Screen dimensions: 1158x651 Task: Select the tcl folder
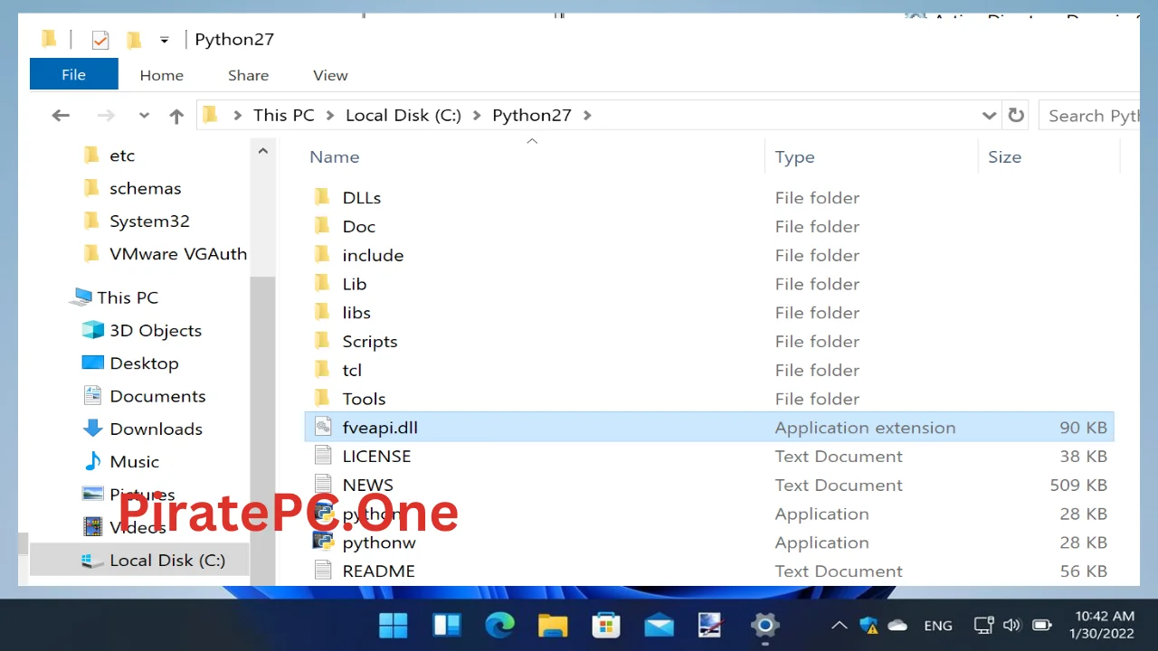click(x=352, y=370)
